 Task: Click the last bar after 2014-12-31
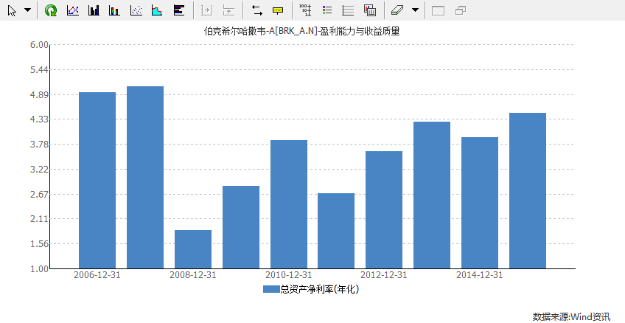(x=528, y=190)
